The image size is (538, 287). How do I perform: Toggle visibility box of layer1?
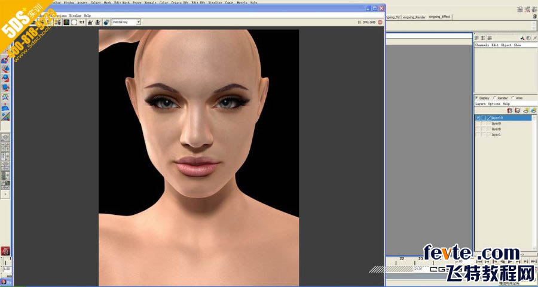[x=478, y=135]
